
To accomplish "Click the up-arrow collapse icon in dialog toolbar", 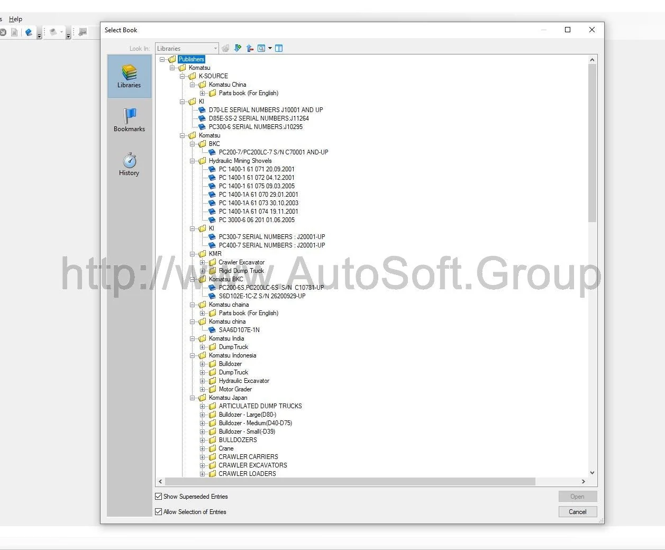I will (x=250, y=48).
